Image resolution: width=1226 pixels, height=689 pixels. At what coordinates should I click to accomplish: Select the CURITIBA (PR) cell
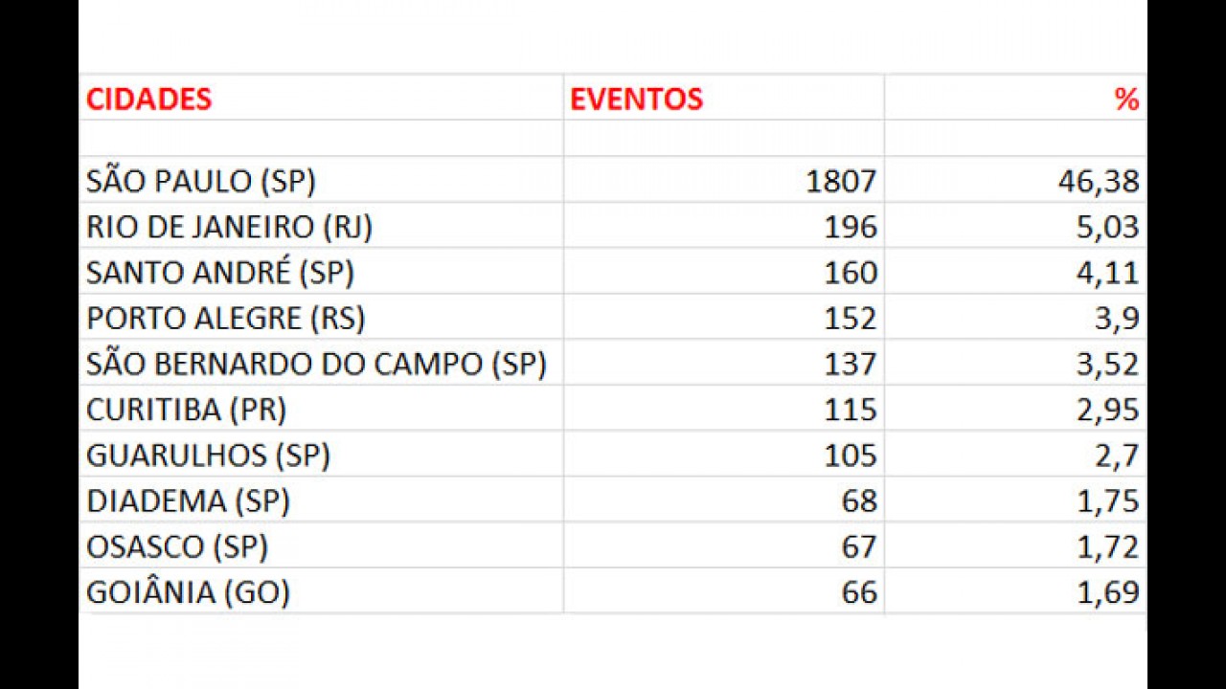coord(321,409)
